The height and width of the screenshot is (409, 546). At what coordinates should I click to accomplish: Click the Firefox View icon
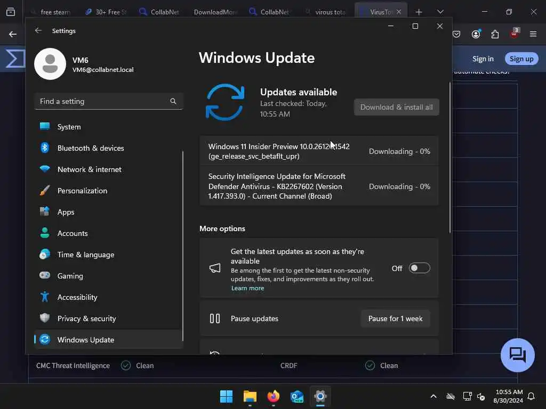(11, 12)
